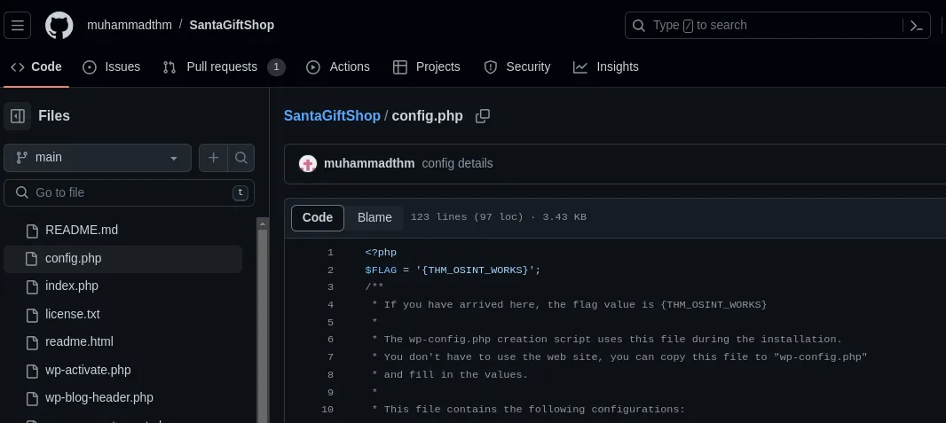This screenshot has height=423, width=946.
Task: Go to GitHub home via Octocat logo
Action: tap(59, 26)
